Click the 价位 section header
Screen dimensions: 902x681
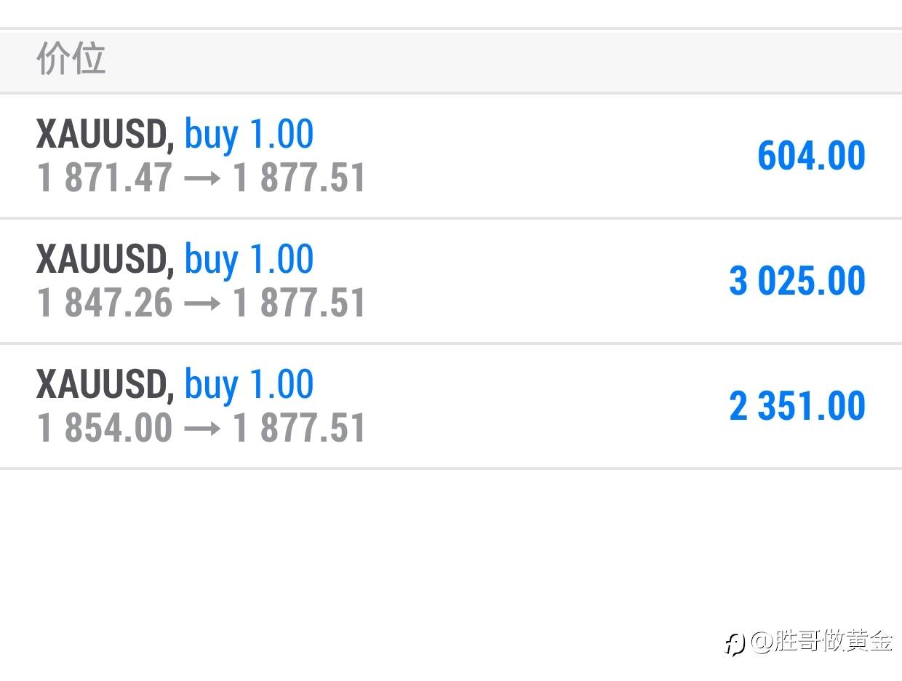(x=71, y=59)
